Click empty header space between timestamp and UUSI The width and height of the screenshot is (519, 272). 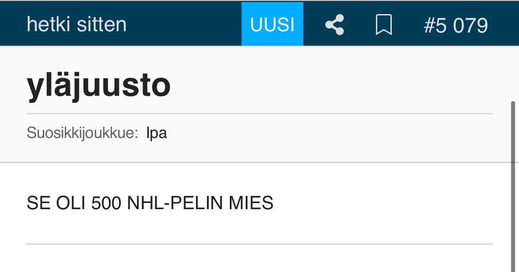click(x=185, y=25)
